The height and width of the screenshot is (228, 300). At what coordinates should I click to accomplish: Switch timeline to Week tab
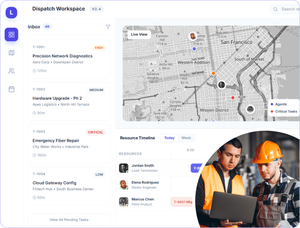coord(186,138)
